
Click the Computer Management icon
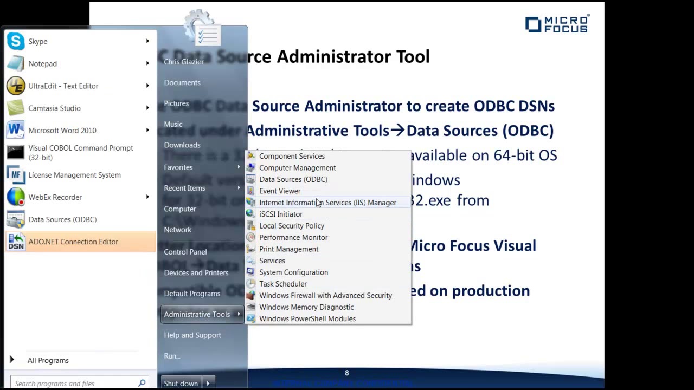point(250,167)
